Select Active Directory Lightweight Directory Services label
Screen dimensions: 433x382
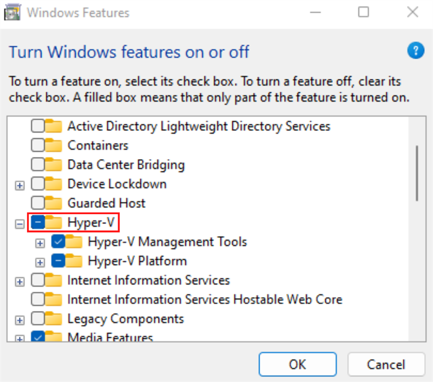coord(199,127)
